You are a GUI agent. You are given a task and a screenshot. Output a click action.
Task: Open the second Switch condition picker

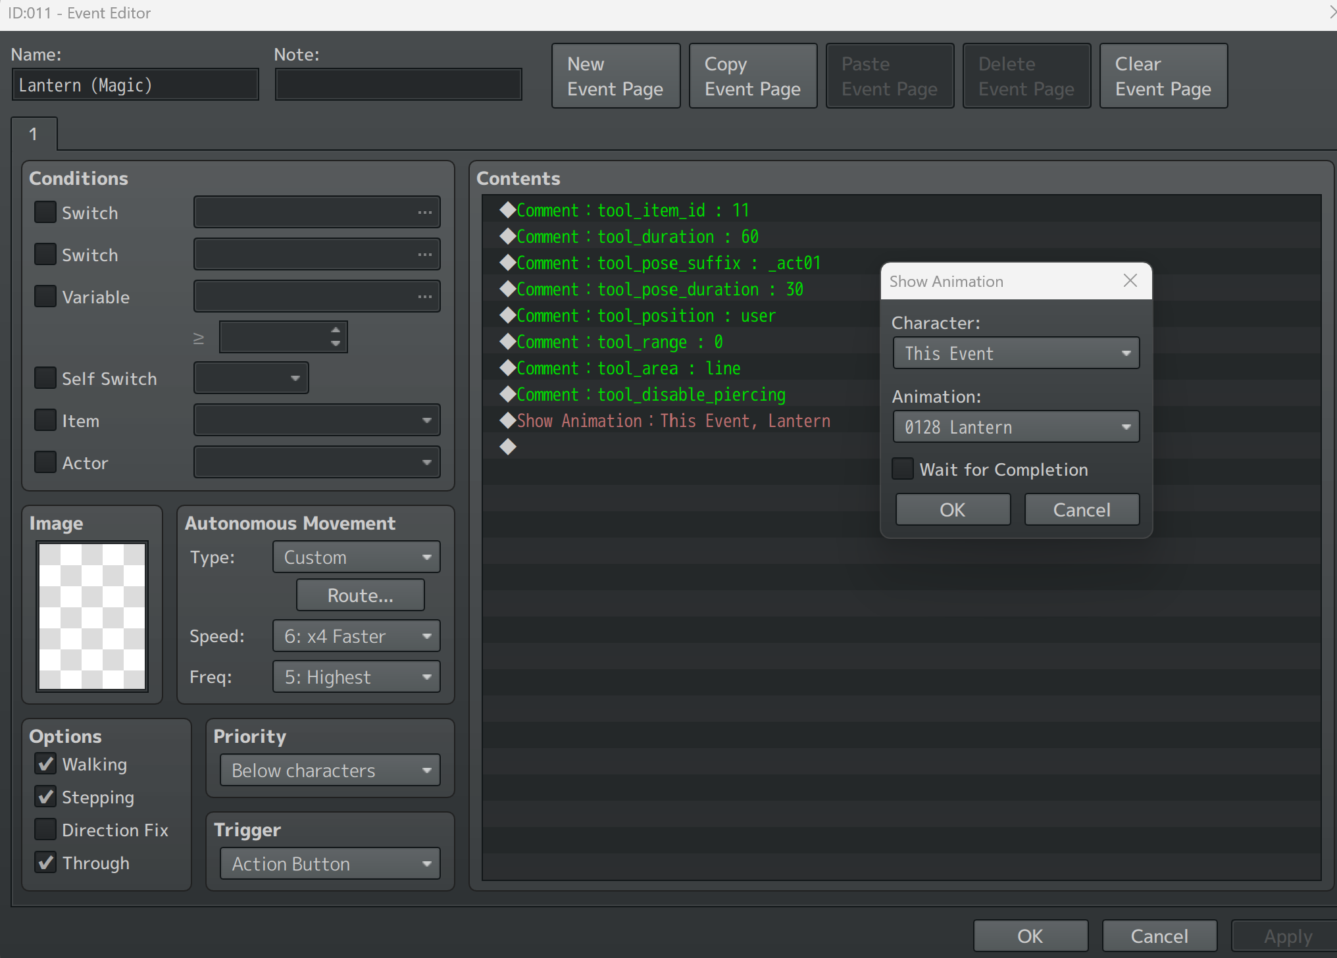pyautogui.click(x=316, y=255)
